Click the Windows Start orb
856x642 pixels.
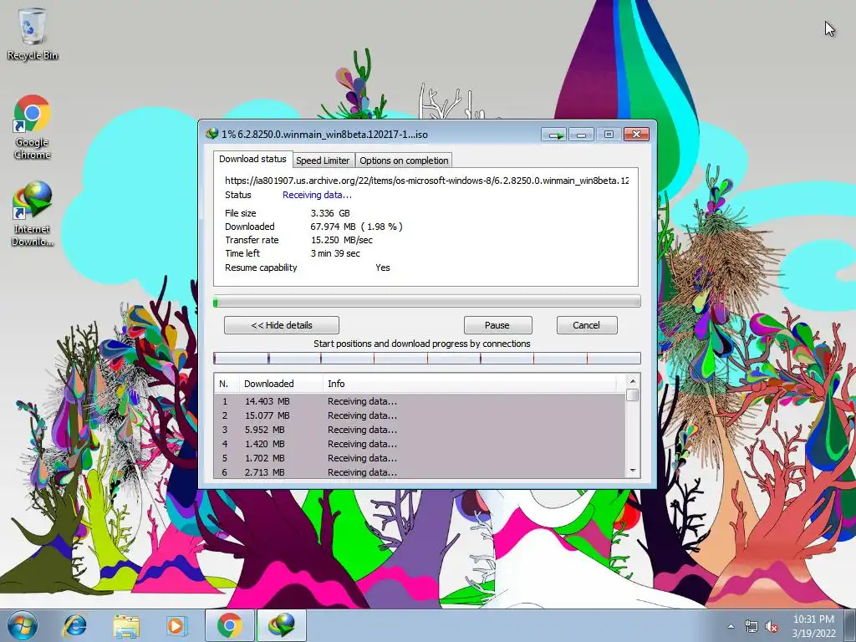(23, 625)
